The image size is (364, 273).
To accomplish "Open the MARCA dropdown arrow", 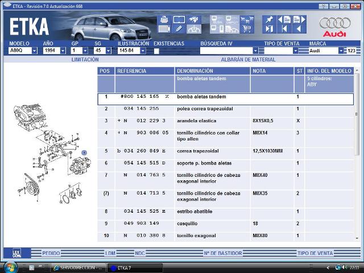I will (341, 51).
